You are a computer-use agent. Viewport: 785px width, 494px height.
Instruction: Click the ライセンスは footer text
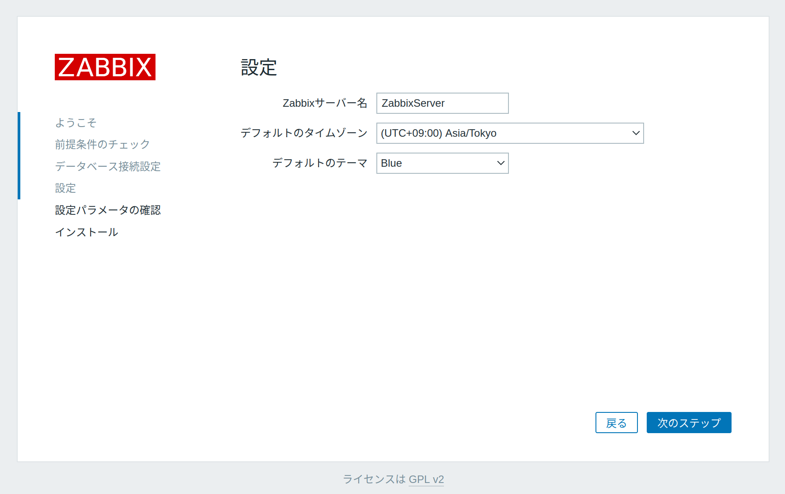pos(374,479)
